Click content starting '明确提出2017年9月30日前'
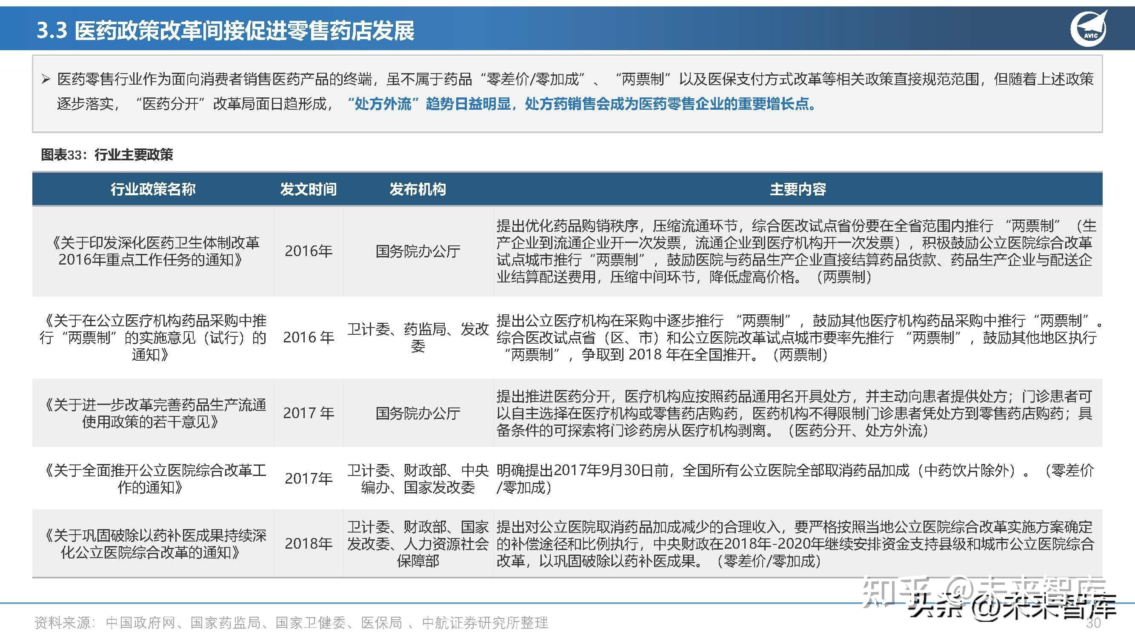 (795, 478)
